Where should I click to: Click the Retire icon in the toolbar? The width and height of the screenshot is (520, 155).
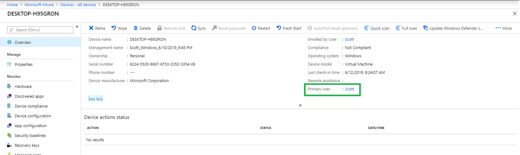click(x=91, y=28)
